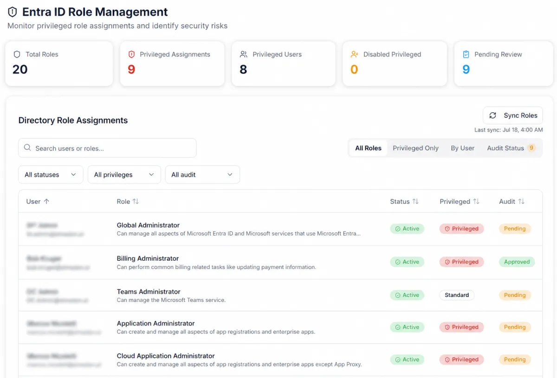Click Active badge in Cloud Application Administrator row
Image resolution: width=557 pixels, height=378 pixels.
click(x=407, y=359)
